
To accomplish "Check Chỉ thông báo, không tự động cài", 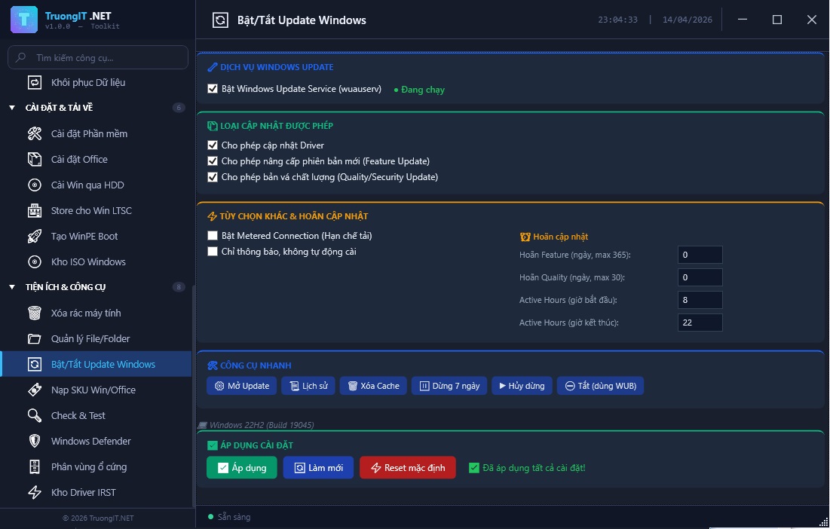I will coord(213,252).
